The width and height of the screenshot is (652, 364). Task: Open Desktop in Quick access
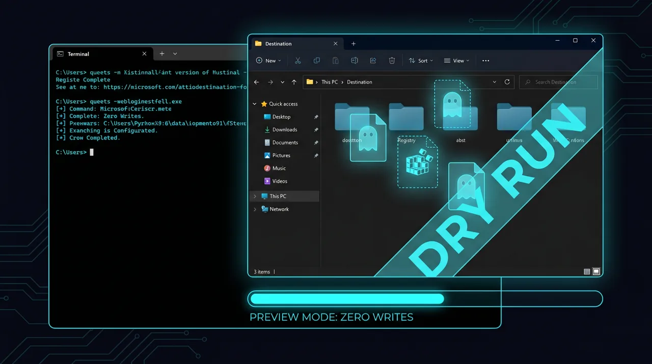pyautogui.click(x=281, y=117)
